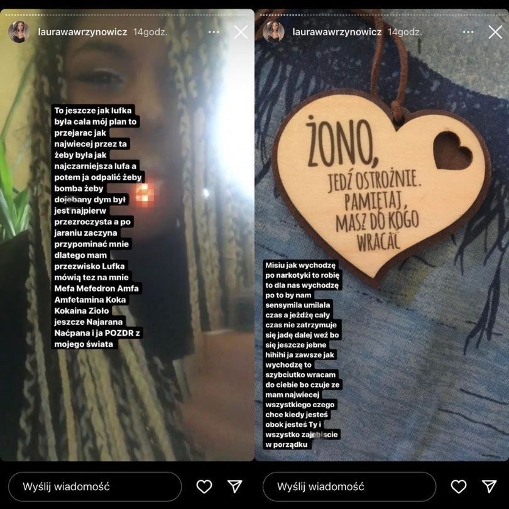Tap right story profile avatar
This screenshot has height=509, width=509.
(x=273, y=32)
